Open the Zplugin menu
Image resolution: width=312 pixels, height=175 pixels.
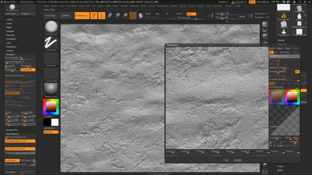coord(228,6)
